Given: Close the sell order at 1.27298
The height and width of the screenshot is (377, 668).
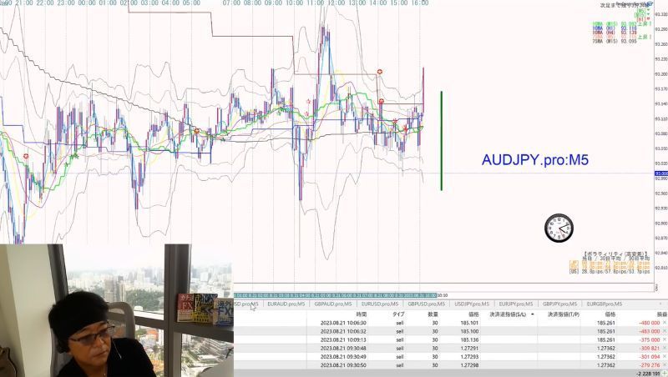Looking at the screenshot, I should click(x=665, y=365).
